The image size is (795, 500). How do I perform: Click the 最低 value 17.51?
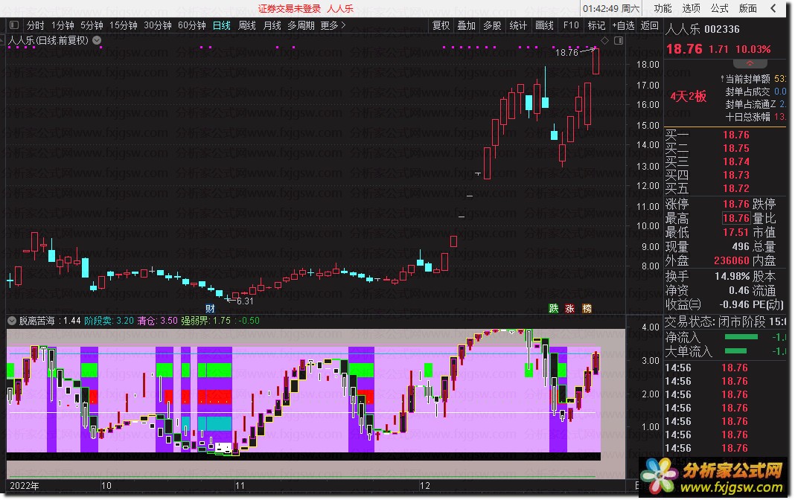735,233
